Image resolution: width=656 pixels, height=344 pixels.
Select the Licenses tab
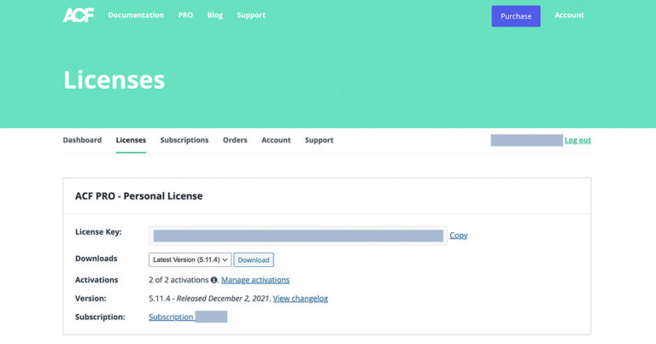point(131,140)
